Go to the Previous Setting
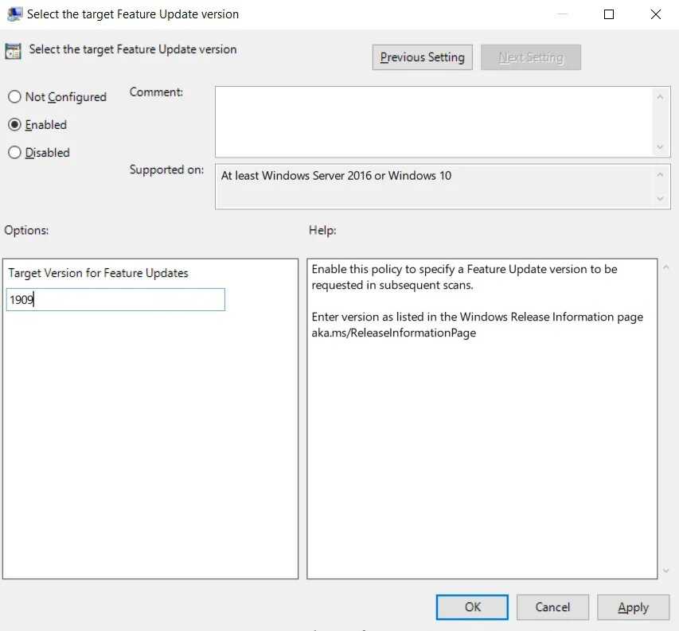This screenshot has width=679, height=631. pos(422,57)
